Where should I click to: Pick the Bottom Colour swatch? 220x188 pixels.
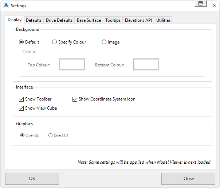click(146, 65)
